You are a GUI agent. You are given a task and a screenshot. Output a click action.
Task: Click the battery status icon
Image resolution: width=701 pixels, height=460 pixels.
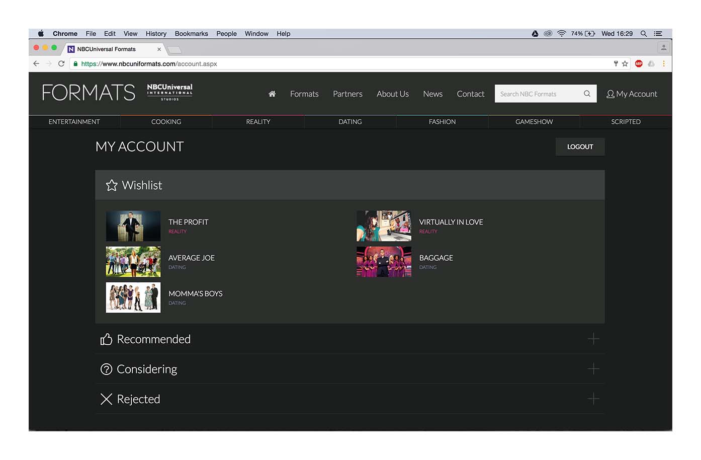[590, 34]
